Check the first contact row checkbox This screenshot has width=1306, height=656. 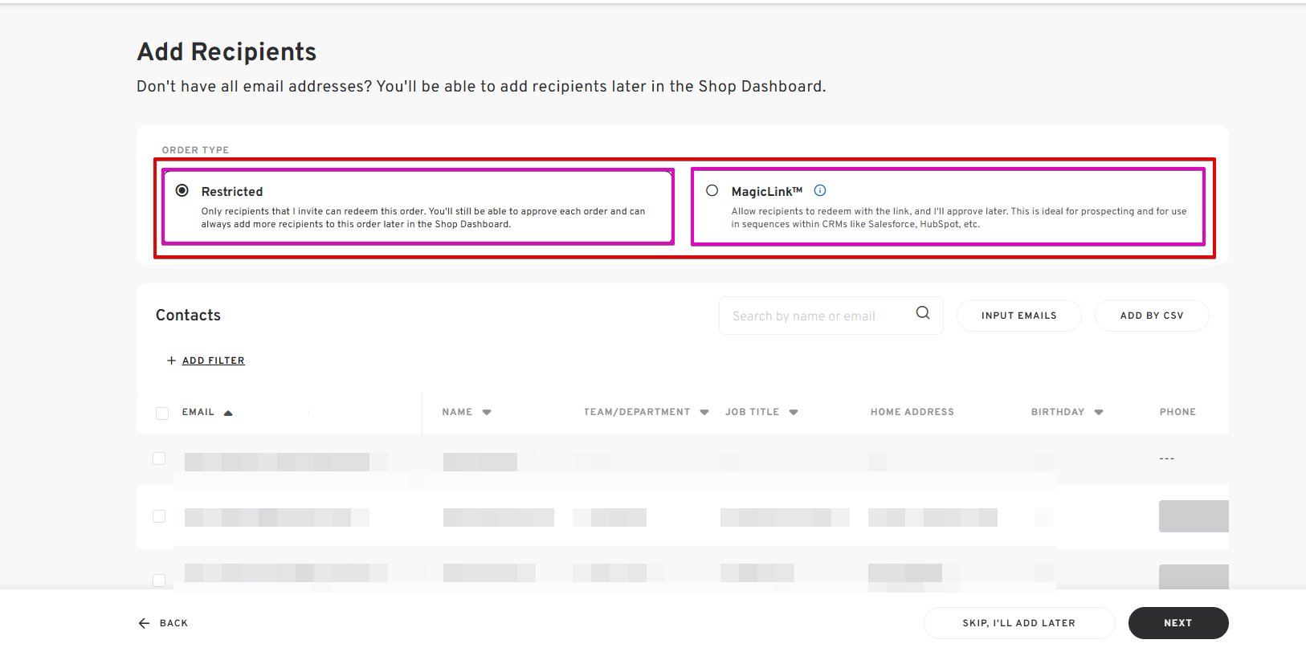coord(159,458)
